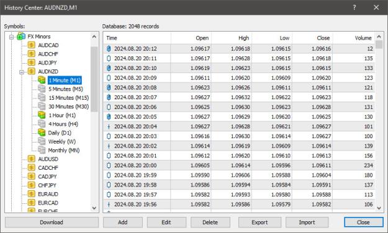Click the symbols tree scroll-down arrow
The height and width of the screenshot is (233, 388).
(x=94, y=208)
